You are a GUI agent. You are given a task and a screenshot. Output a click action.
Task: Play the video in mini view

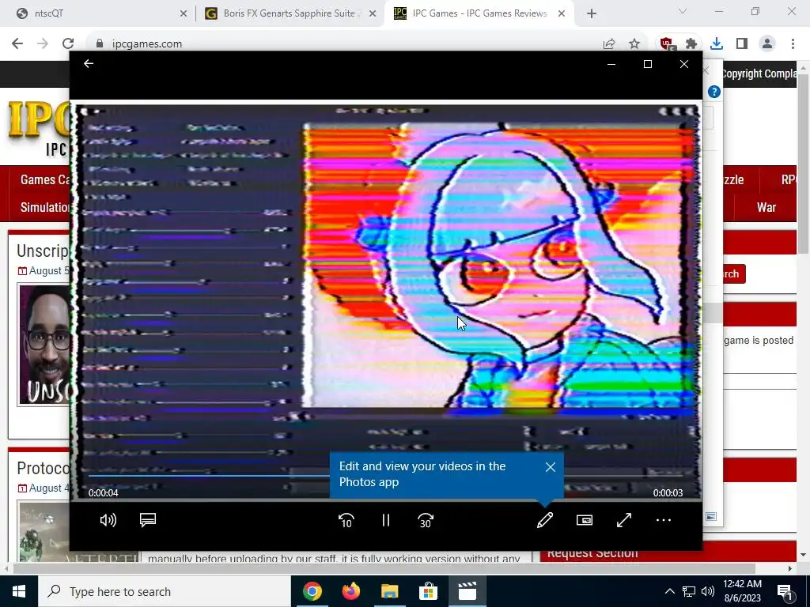click(585, 520)
